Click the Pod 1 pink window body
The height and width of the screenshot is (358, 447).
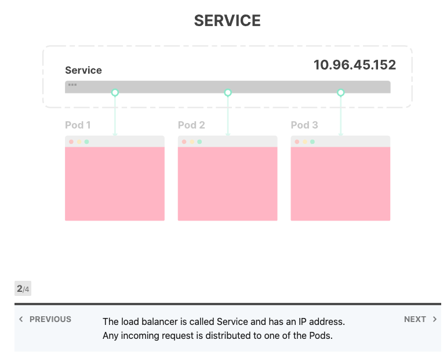pyautogui.click(x=115, y=183)
